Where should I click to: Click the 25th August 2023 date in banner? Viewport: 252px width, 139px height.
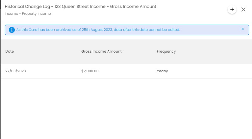(97, 30)
